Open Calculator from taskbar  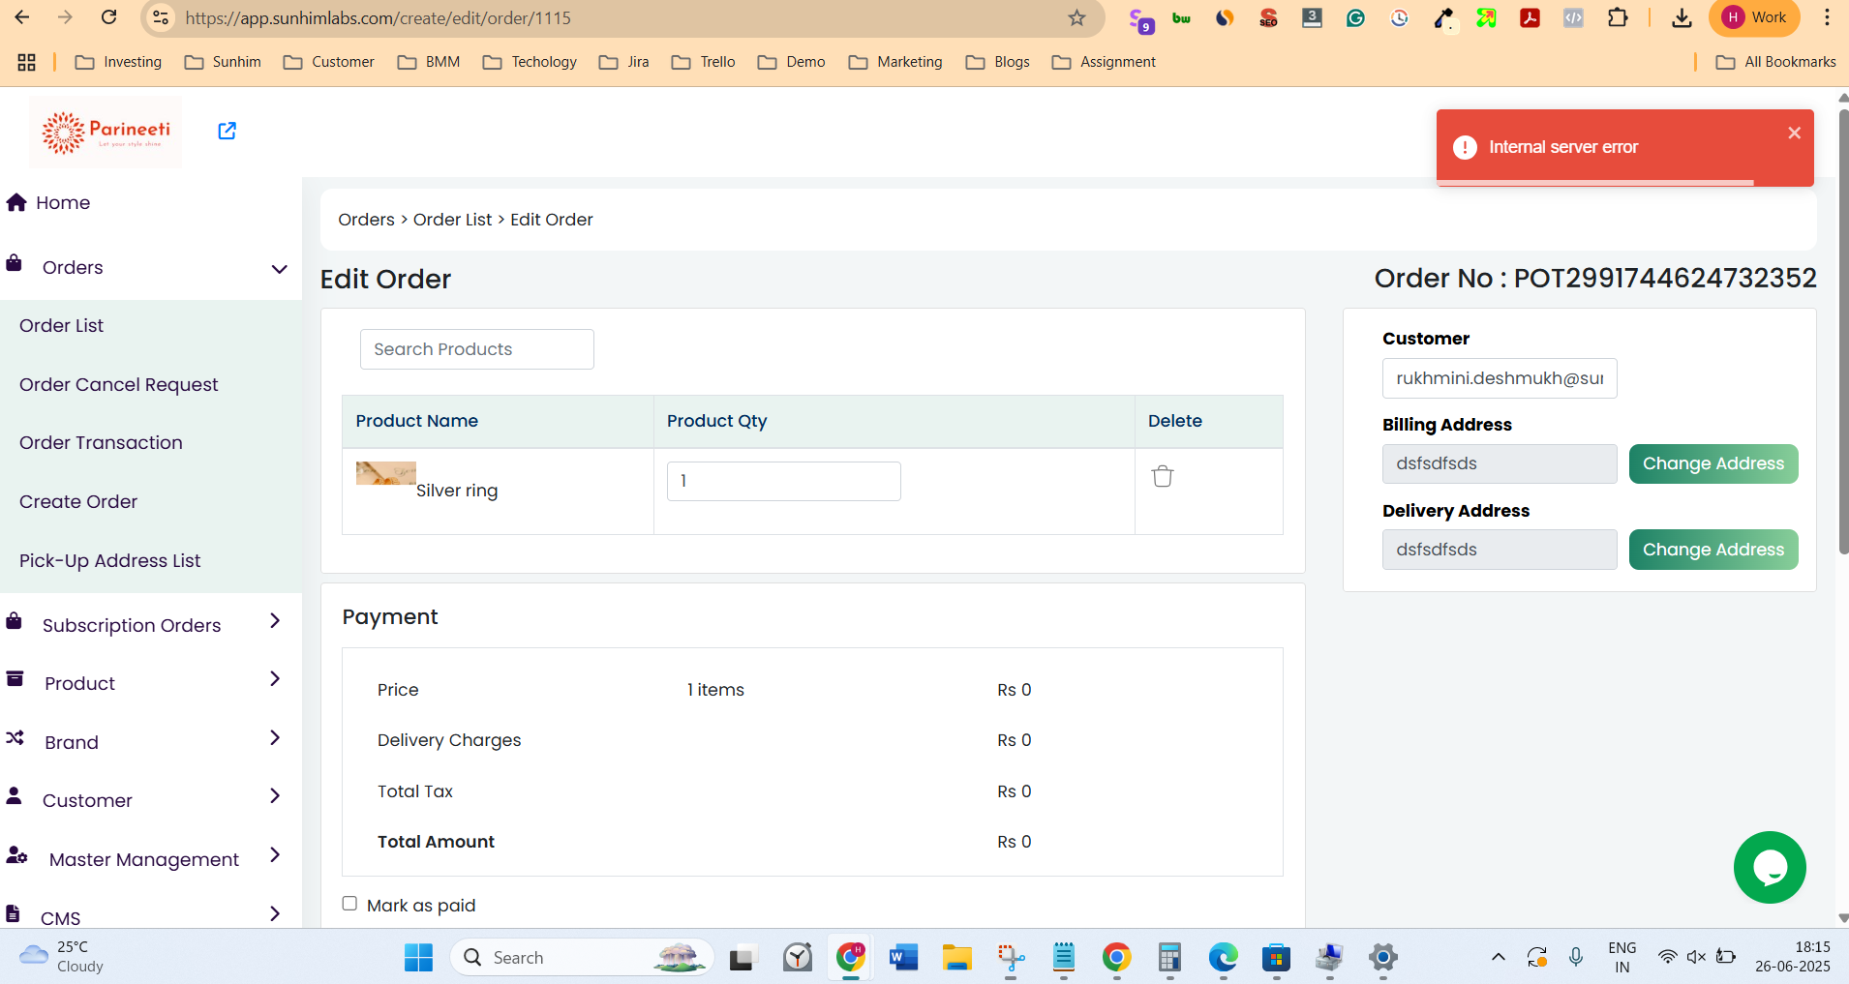pyautogui.click(x=1169, y=958)
